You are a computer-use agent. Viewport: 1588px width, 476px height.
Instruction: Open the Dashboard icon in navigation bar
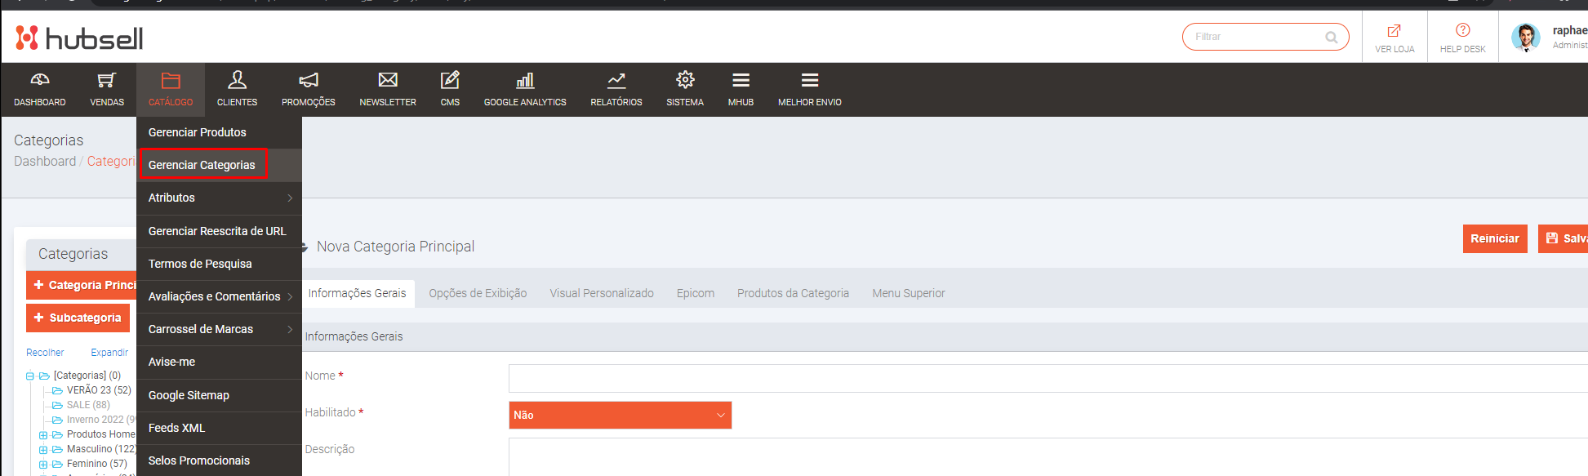[39, 81]
